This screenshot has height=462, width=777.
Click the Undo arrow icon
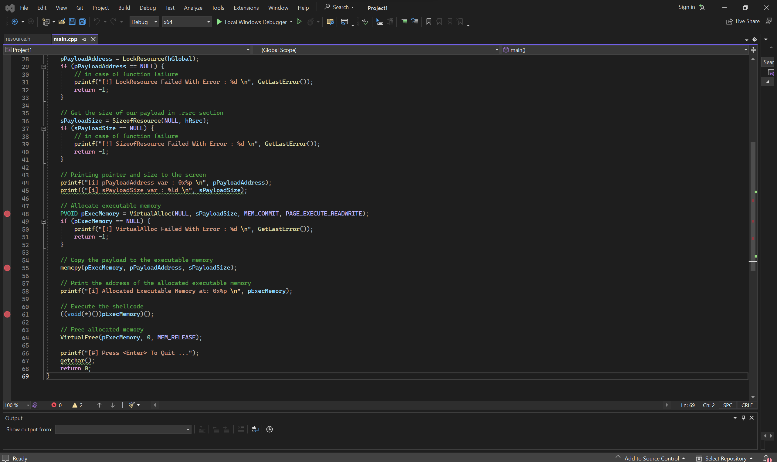point(97,22)
